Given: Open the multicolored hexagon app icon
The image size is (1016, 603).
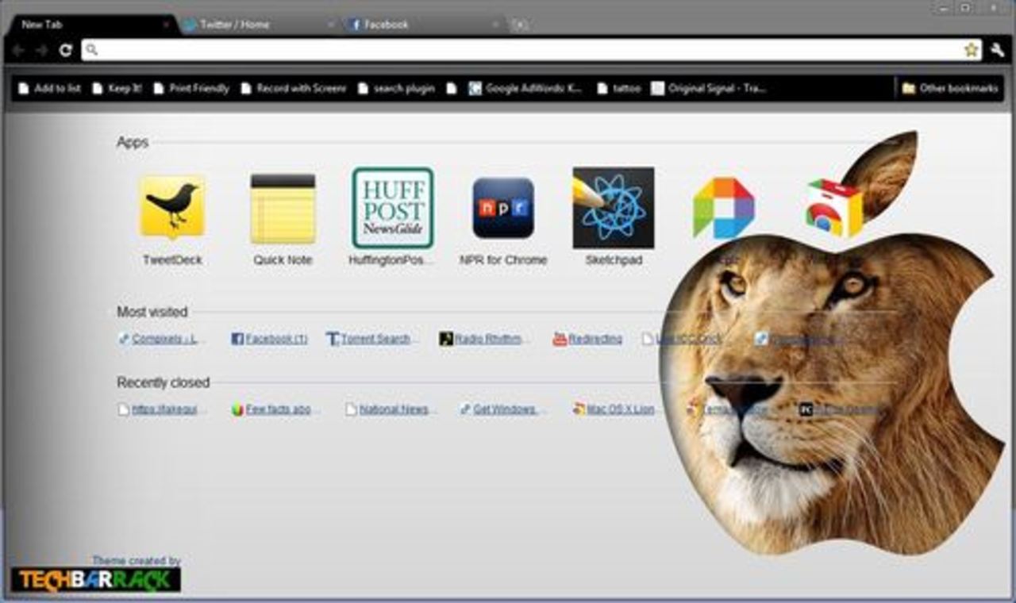Looking at the screenshot, I should point(724,208).
